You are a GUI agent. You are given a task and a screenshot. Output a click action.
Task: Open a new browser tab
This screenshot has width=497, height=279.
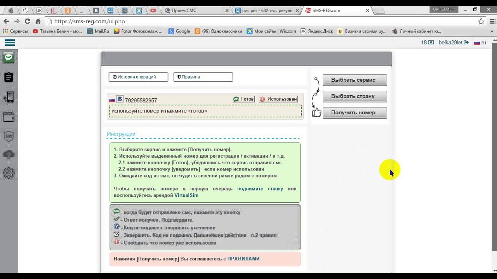379,11
